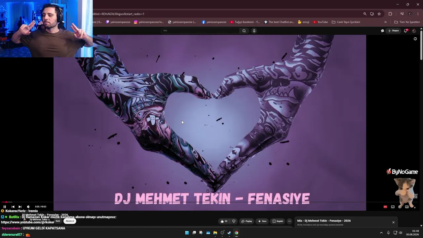This screenshot has width=423, height=238.
Task: Open YouTube notifications bell
Action: pos(406,31)
